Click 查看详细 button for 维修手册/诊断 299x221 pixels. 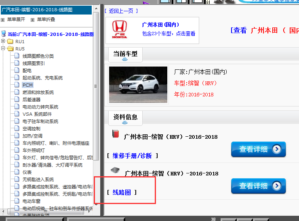tap(258, 149)
